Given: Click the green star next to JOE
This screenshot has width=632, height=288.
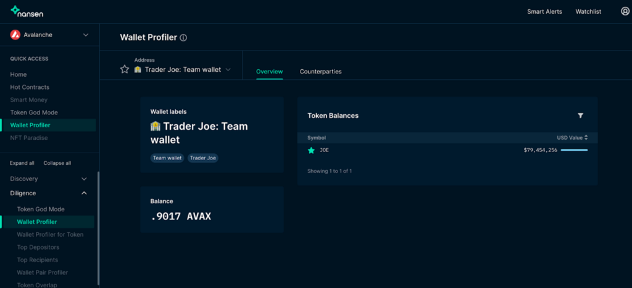Looking at the screenshot, I should tap(311, 150).
